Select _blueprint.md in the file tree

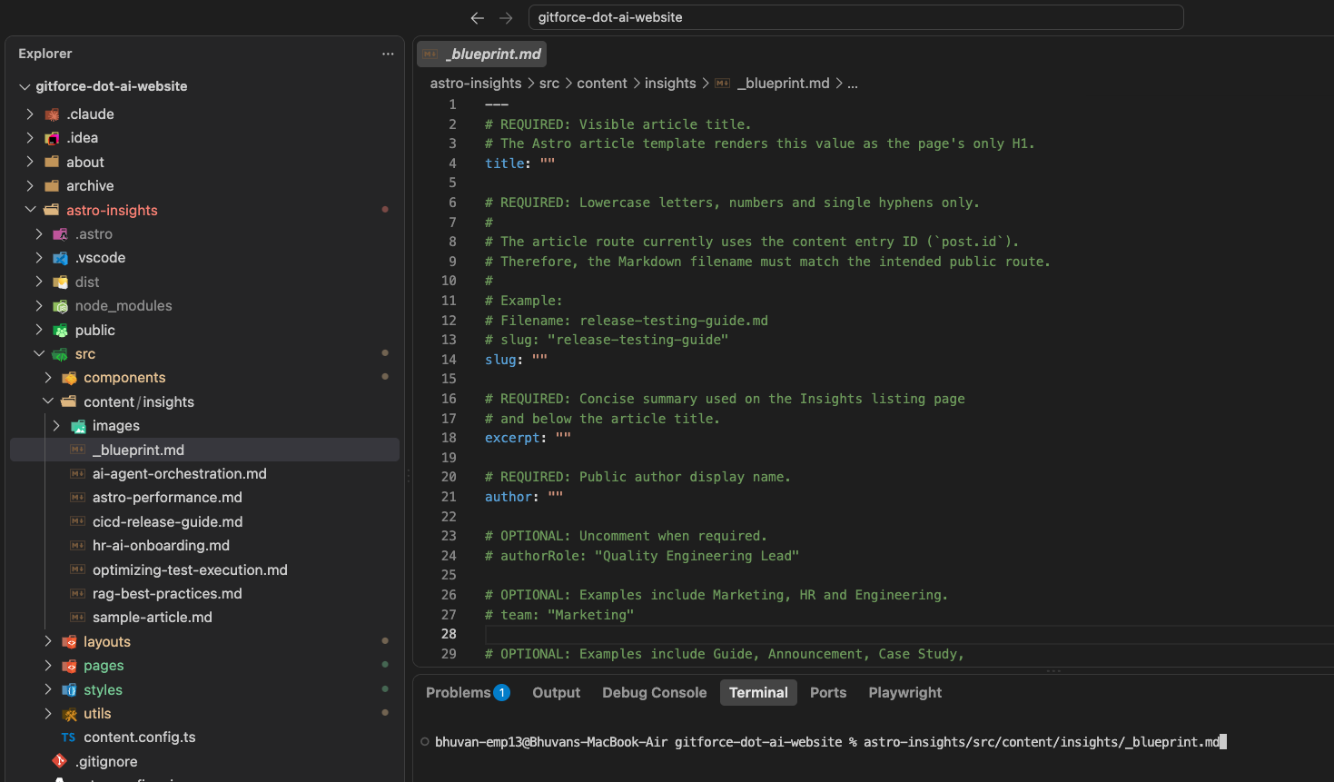click(204, 450)
